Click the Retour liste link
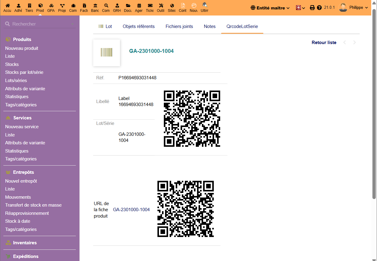 tap(324, 43)
